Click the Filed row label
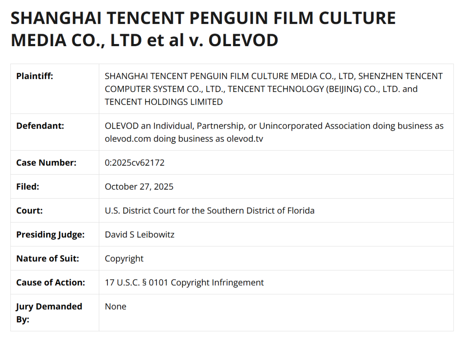462x337 pixels. click(x=27, y=187)
